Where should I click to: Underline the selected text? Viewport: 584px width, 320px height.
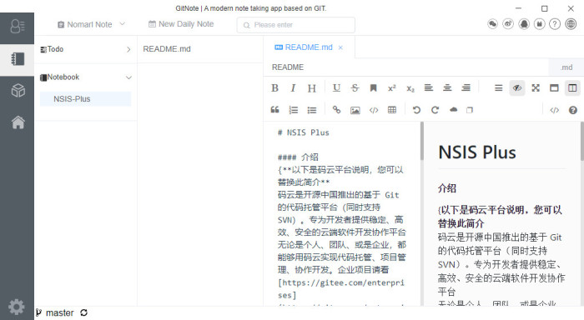click(336, 87)
